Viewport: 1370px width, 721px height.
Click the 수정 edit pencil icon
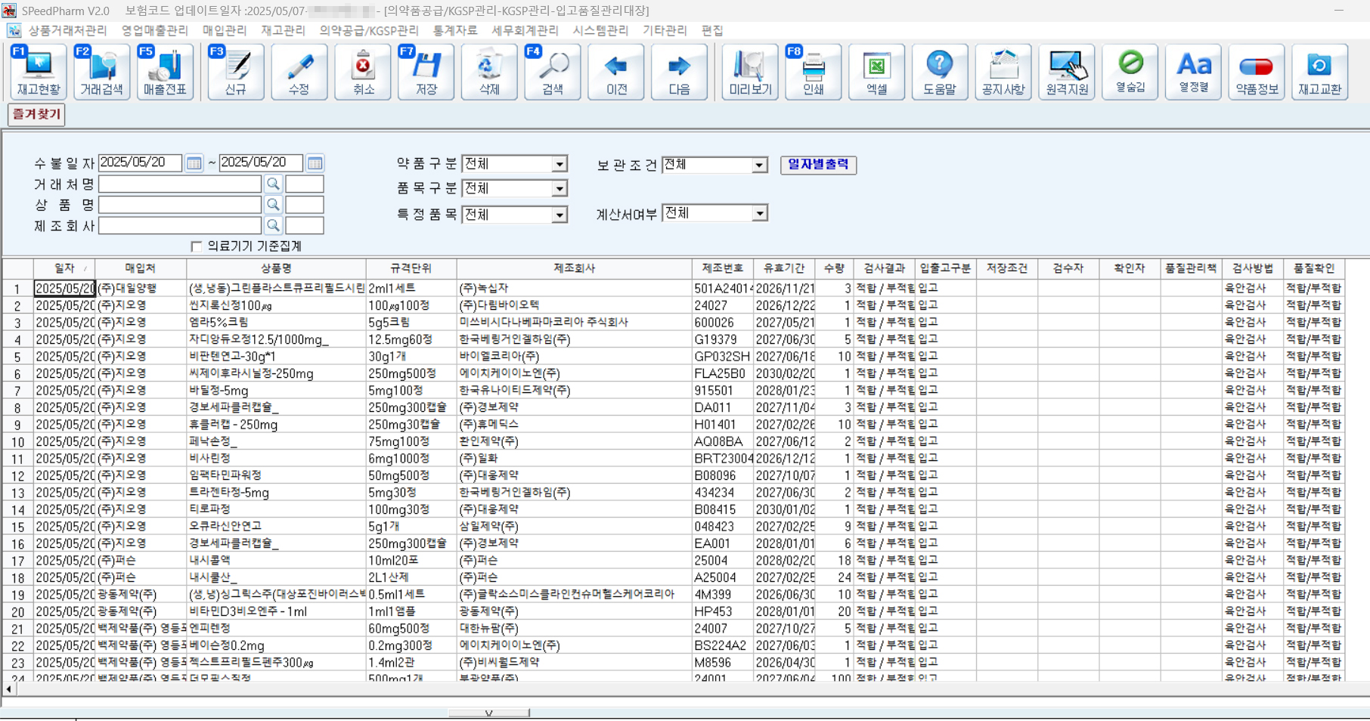pos(299,72)
